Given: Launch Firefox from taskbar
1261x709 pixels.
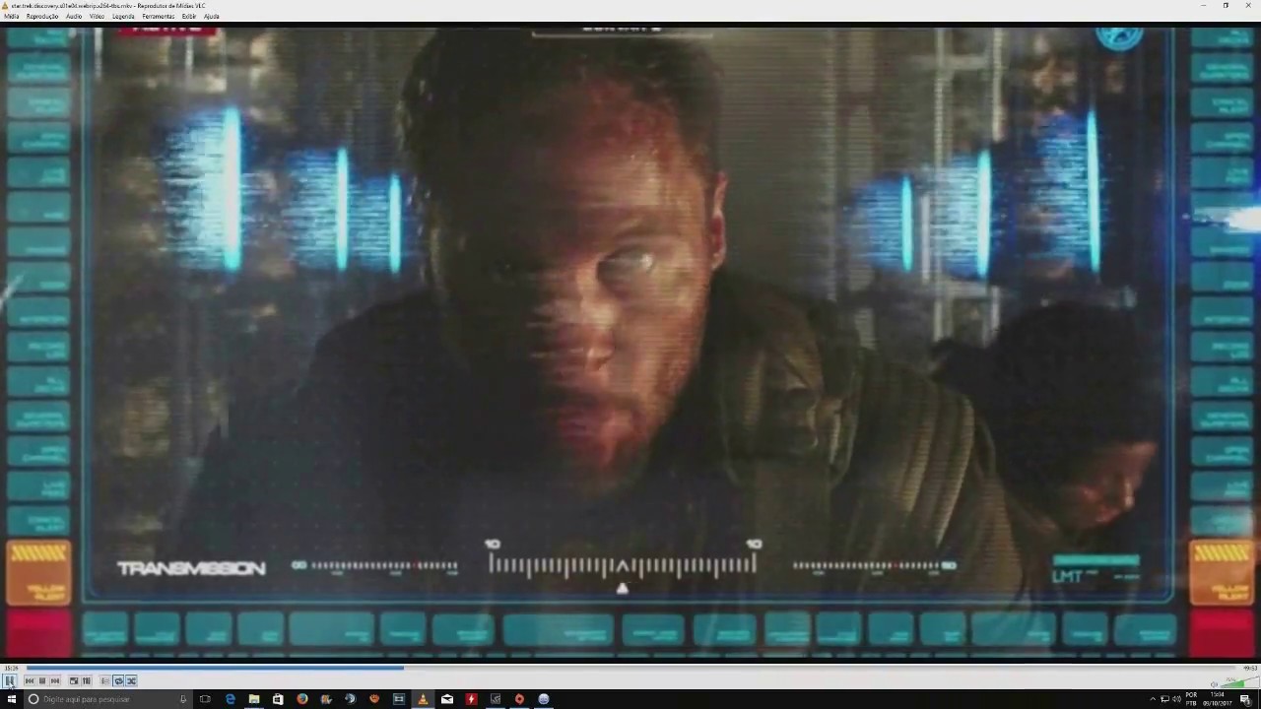Looking at the screenshot, I should click(x=302, y=699).
